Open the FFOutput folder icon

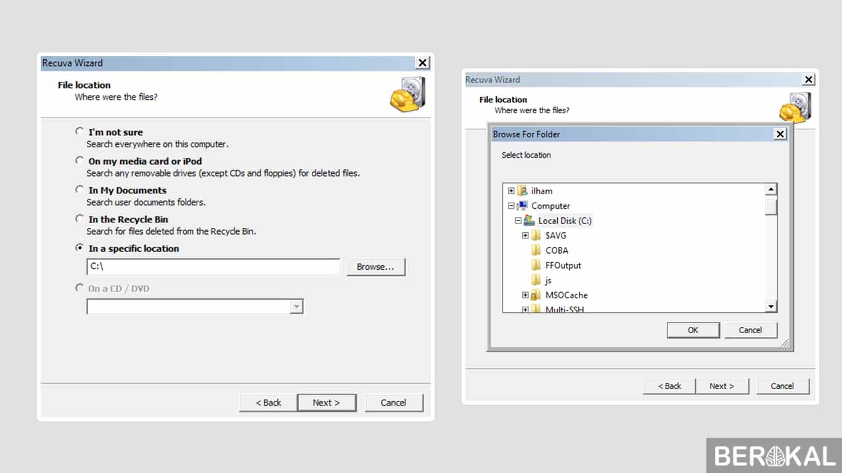point(537,265)
